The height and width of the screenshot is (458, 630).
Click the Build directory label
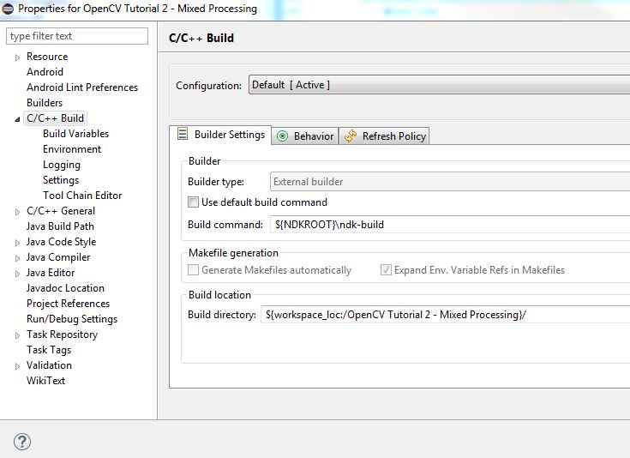click(x=222, y=315)
